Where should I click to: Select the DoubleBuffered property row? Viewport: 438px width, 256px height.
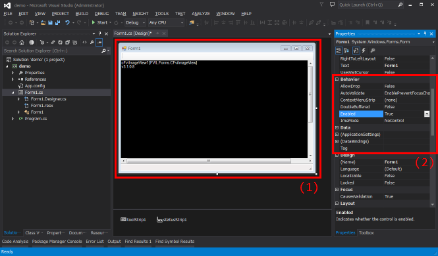click(385, 107)
